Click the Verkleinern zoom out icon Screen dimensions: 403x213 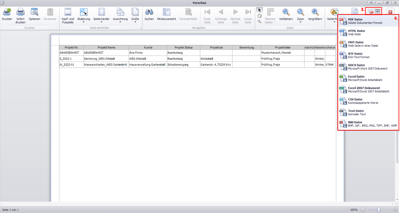click(286, 13)
